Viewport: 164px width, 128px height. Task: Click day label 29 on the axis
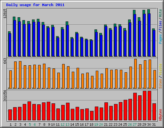pos(144,124)
